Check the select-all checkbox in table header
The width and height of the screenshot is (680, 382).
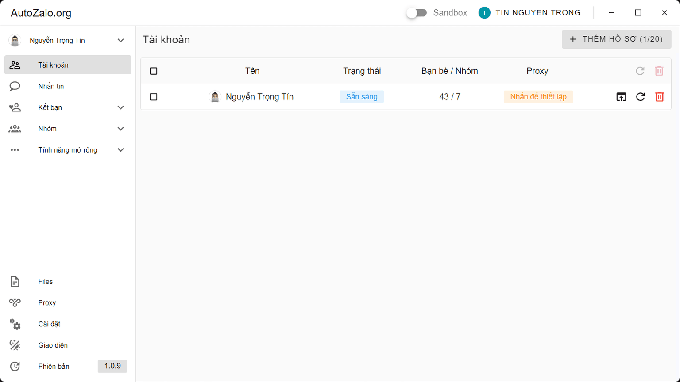[x=154, y=71]
